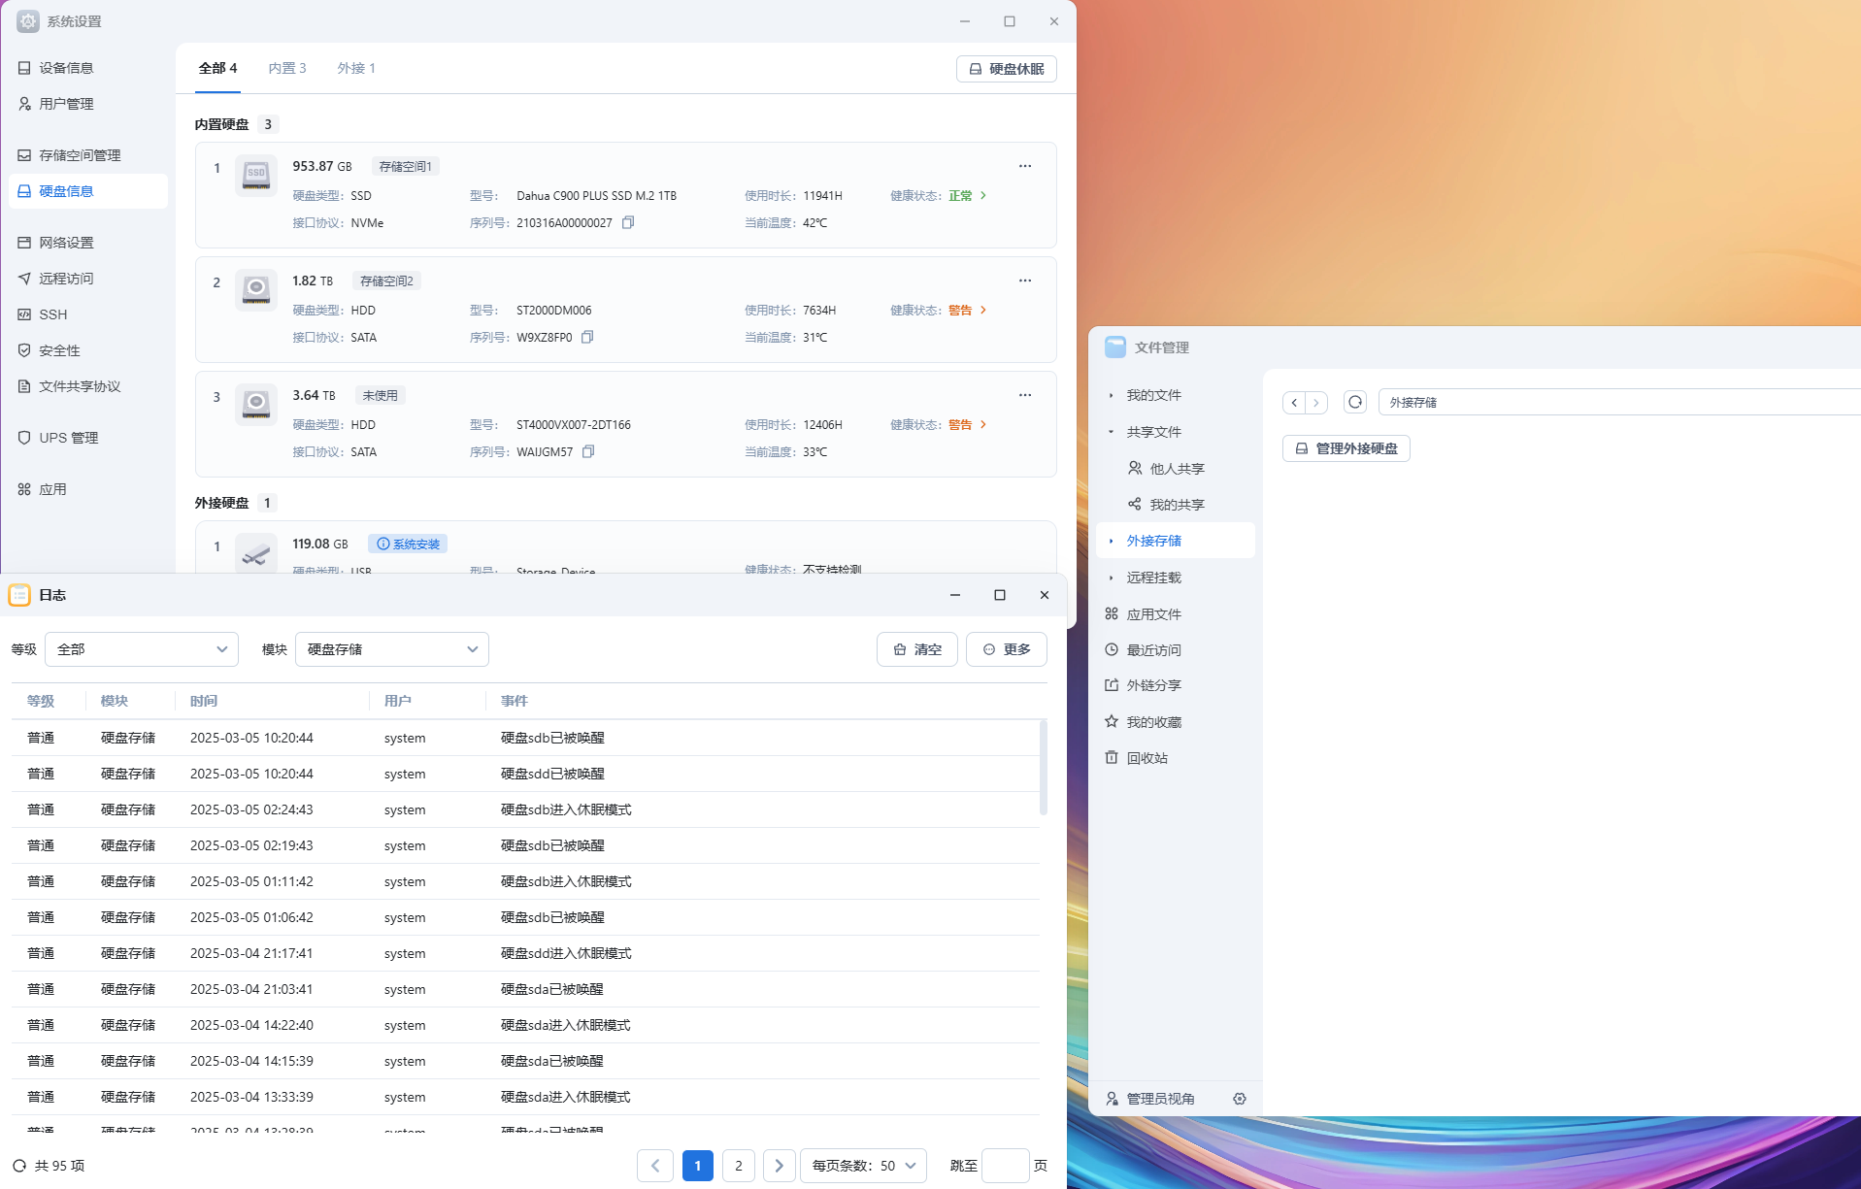Click 管理外接硬盘 button
Viewport: 1861px width, 1189px height.
tap(1346, 448)
